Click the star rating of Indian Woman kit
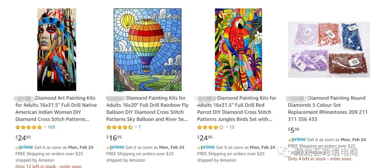This screenshot has height=168, width=370. tap(28, 127)
